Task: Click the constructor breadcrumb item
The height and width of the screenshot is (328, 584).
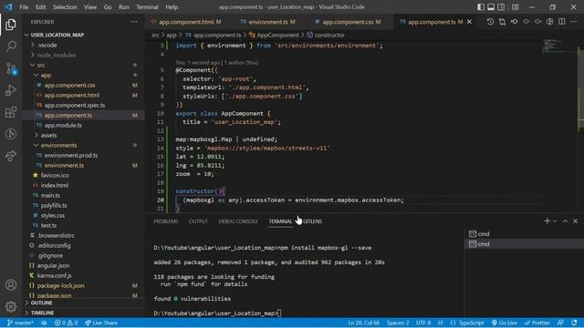Action: [329, 35]
